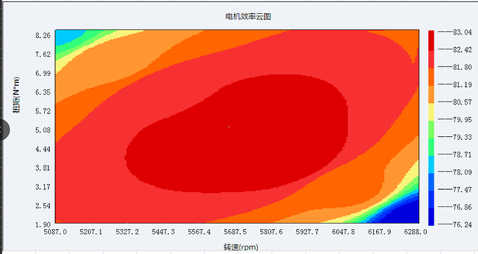This screenshot has height=254, width=478.
Task: Pick the orange legend swatch near 81.19
Action: 431,77
